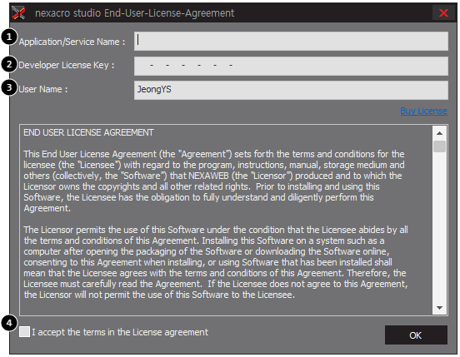Click the numbered callout badge 4
This screenshot has height=357, width=460.
[x=9, y=324]
